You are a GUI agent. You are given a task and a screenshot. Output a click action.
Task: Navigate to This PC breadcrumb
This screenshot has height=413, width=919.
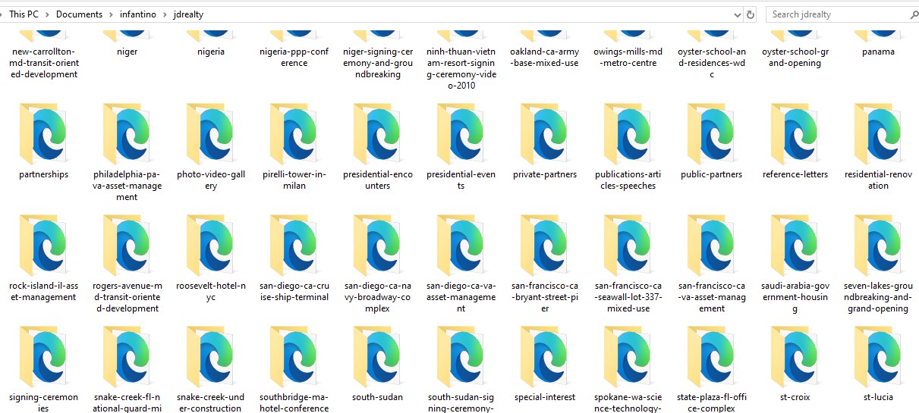pos(24,14)
